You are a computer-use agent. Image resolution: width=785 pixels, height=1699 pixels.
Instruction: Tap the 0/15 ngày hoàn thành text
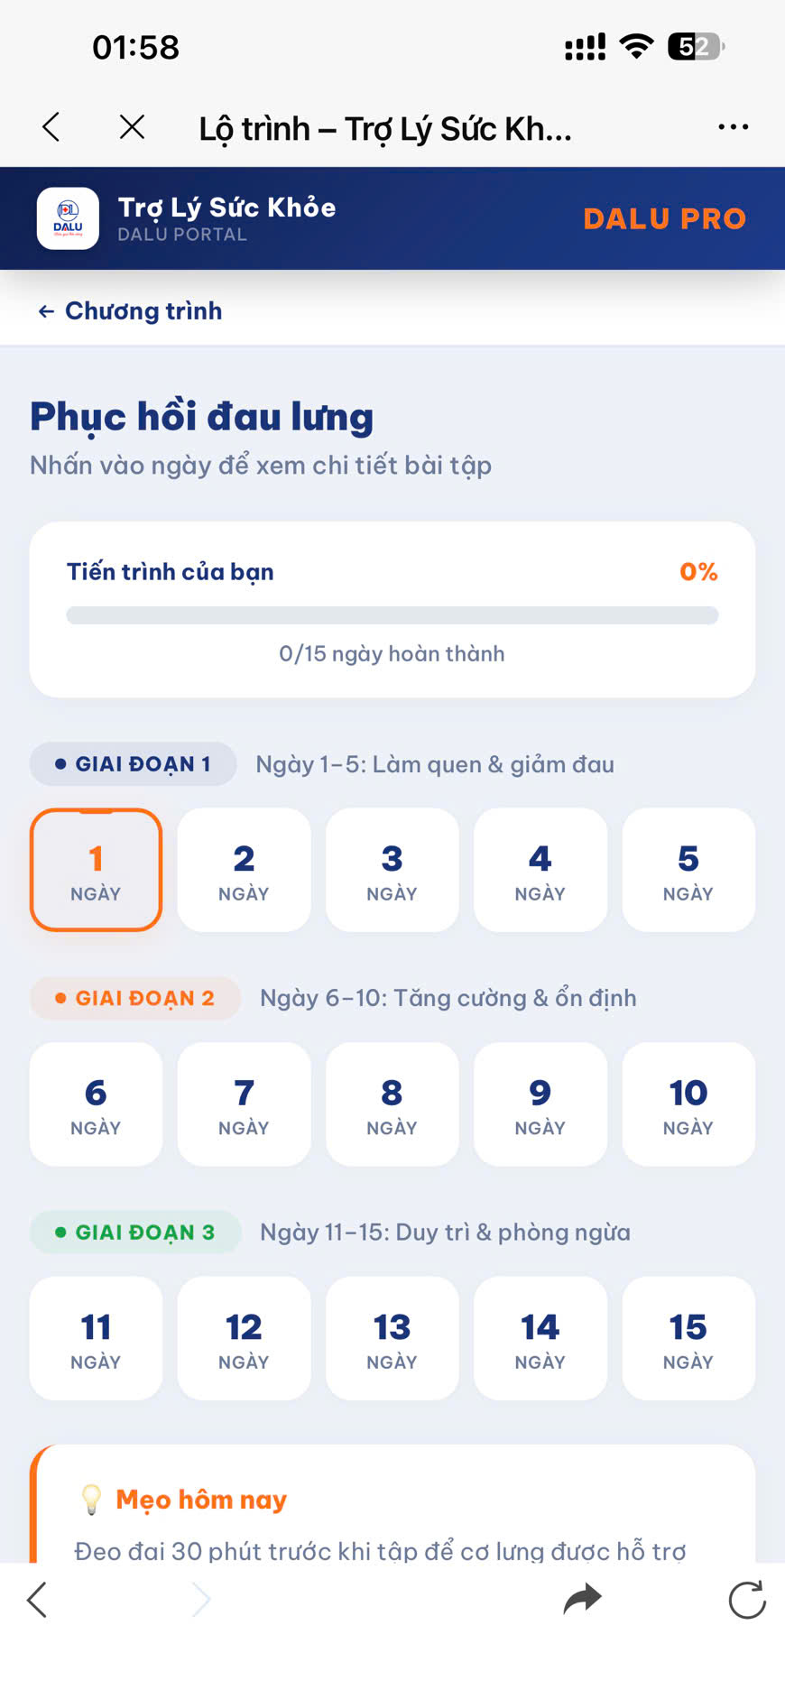coord(392,653)
